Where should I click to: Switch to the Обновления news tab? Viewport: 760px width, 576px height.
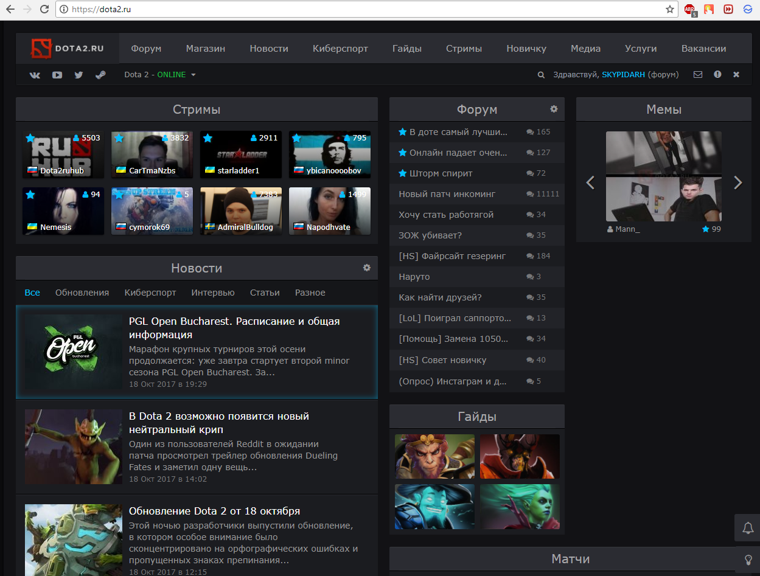point(82,293)
